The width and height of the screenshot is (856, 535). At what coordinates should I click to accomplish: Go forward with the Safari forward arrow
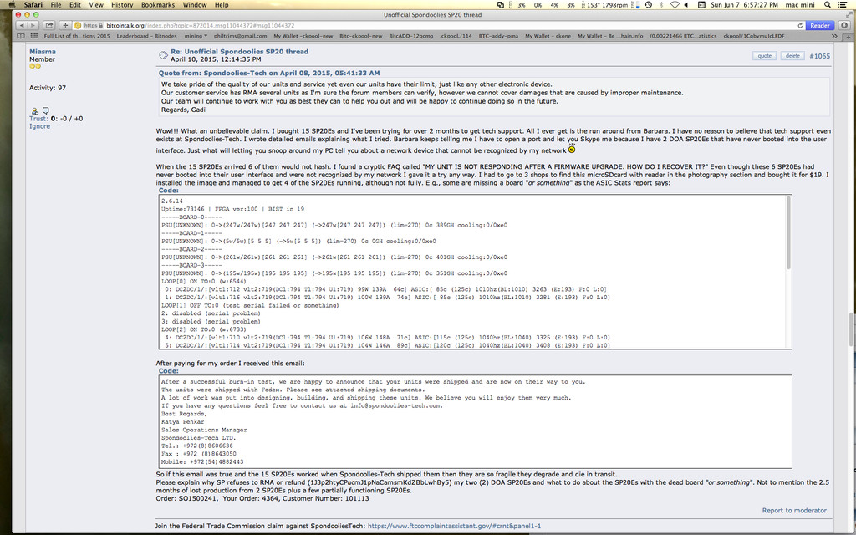click(33, 26)
